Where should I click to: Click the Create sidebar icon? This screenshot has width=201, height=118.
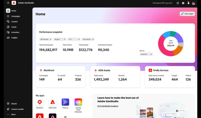[8, 27]
